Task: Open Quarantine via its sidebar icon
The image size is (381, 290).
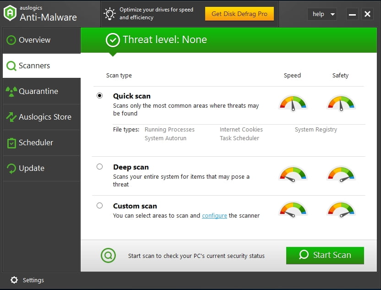Action: pyautogui.click(x=11, y=91)
